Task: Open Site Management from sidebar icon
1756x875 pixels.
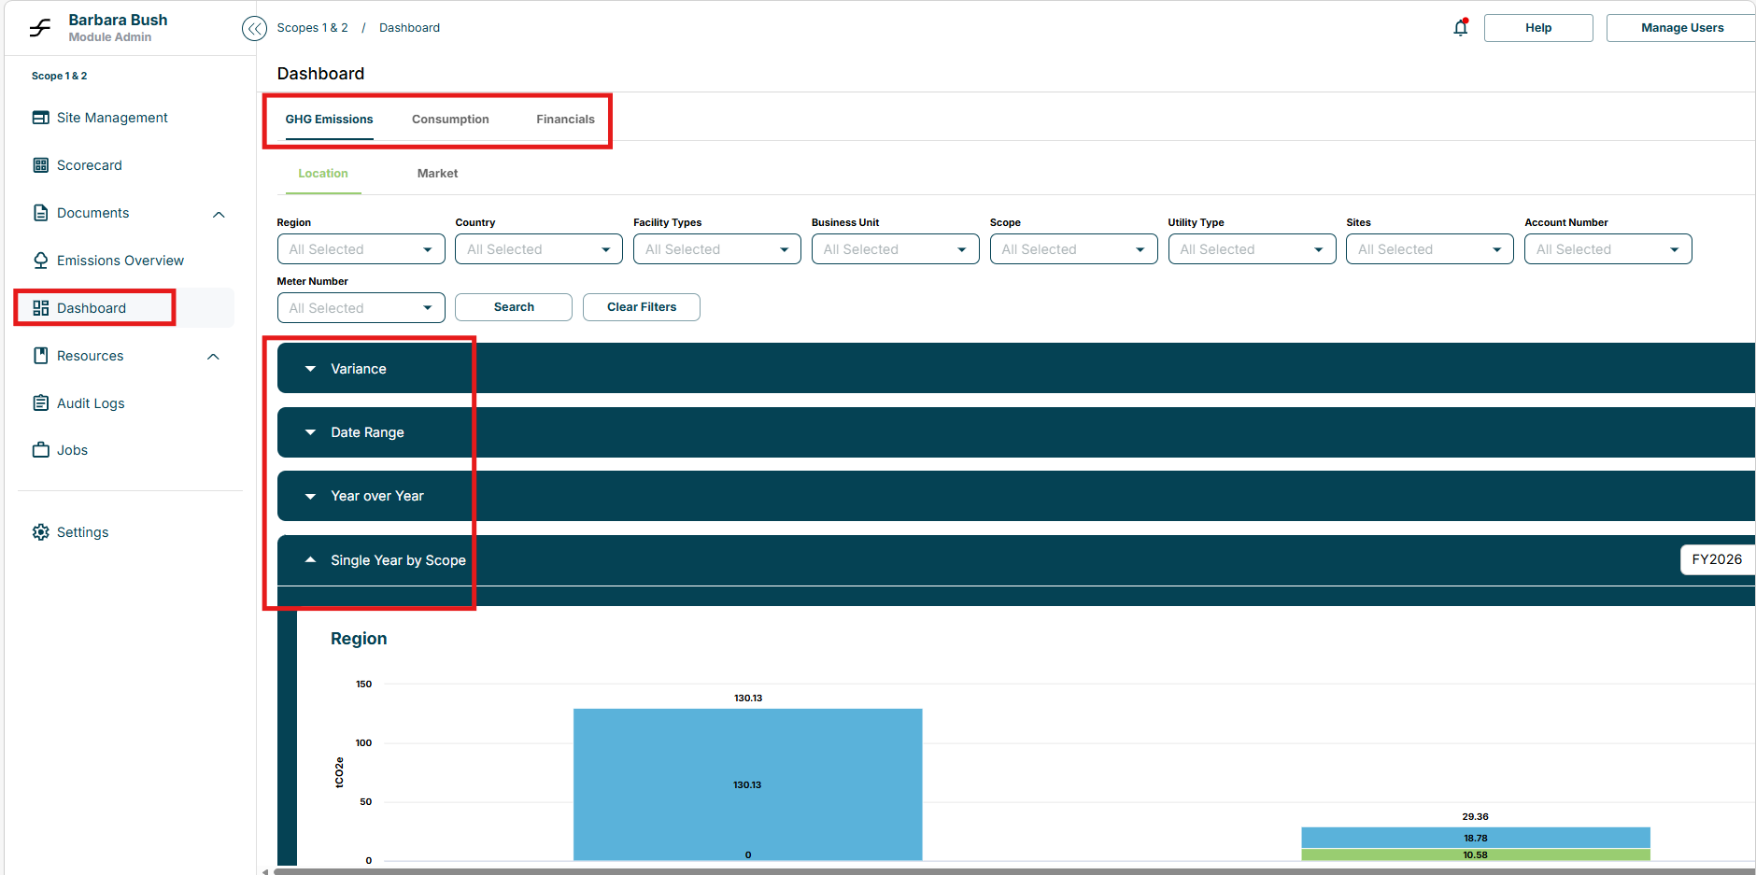Action: coord(41,118)
